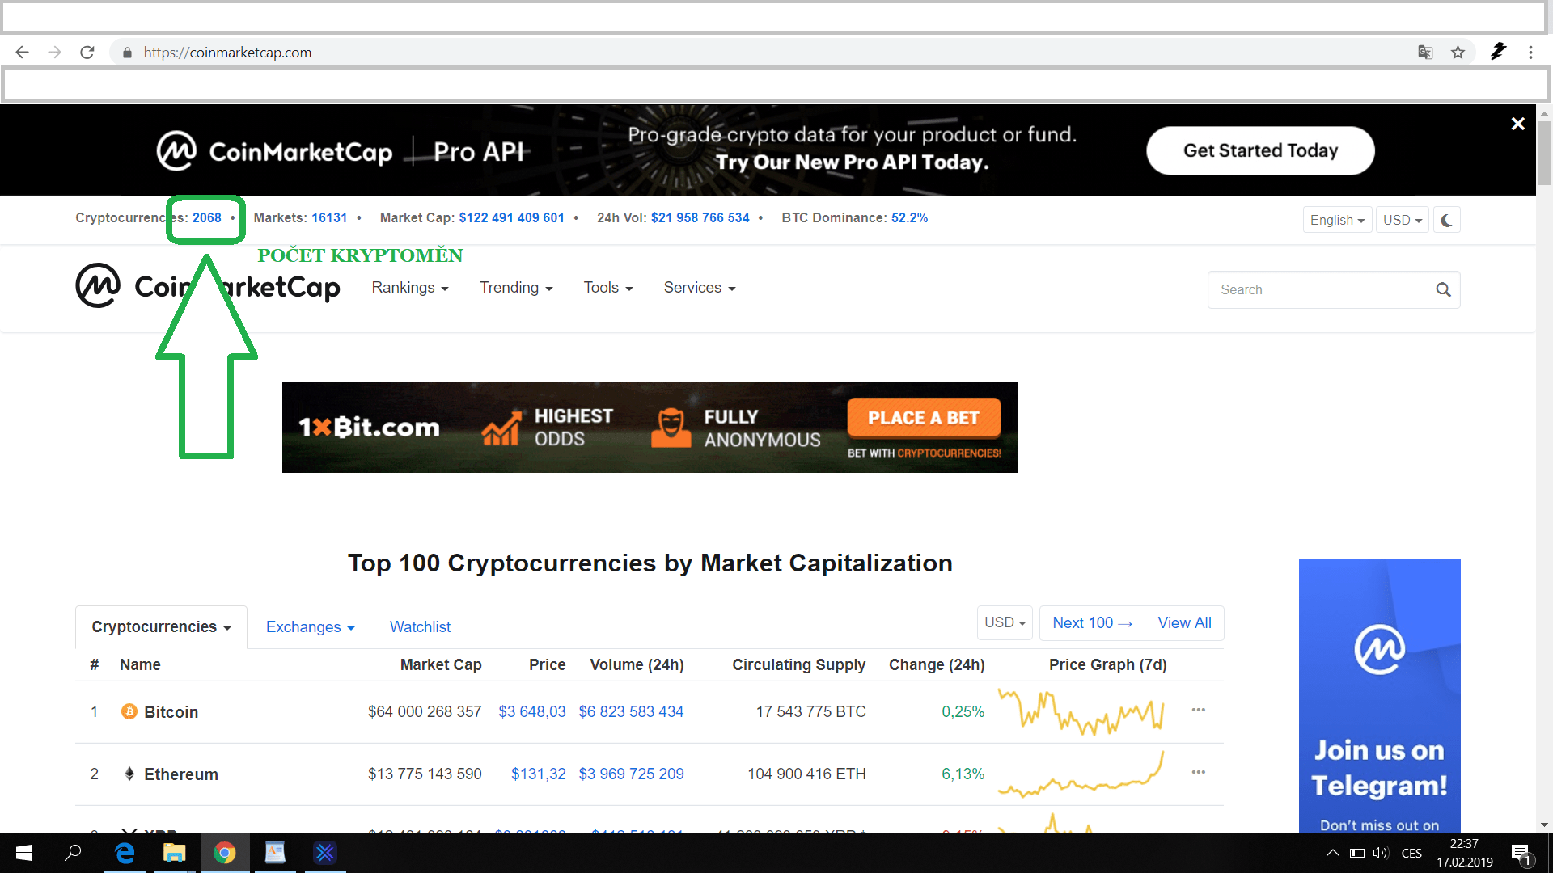Open the notification center icon
Viewport: 1553px width, 873px height.
point(1521,854)
